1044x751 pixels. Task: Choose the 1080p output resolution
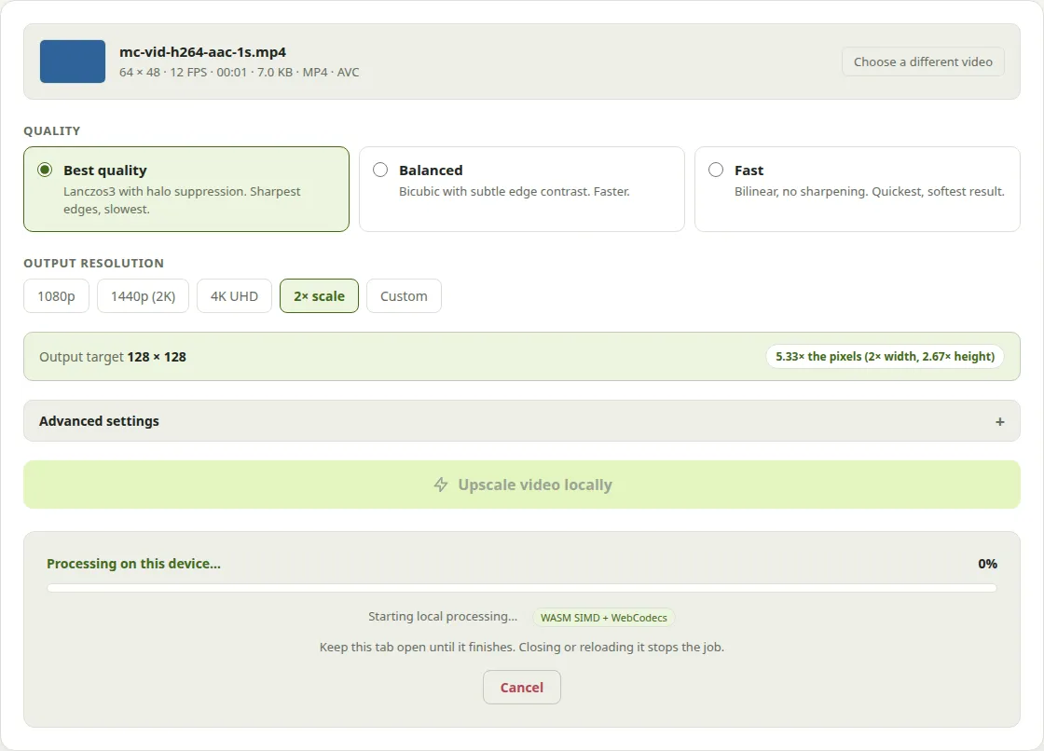[x=56, y=295]
